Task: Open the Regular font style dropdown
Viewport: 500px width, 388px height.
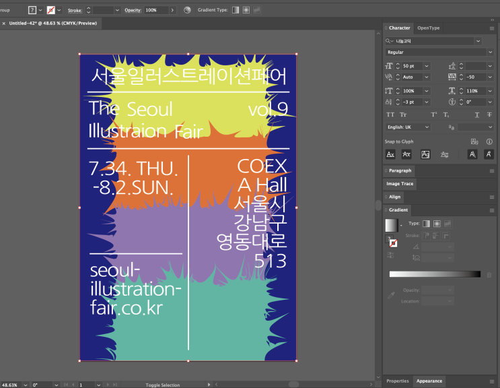Action: [x=491, y=52]
